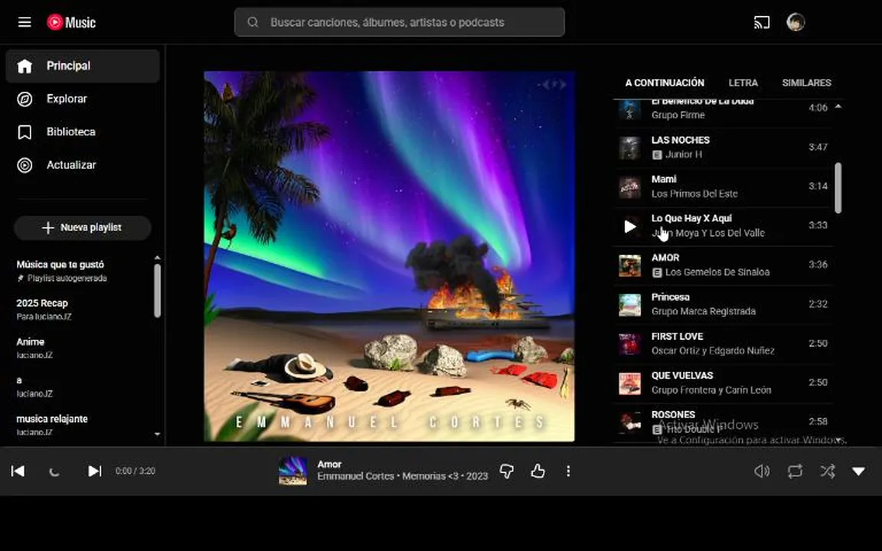
Task: Open the account profile avatar
Action: [795, 22]
